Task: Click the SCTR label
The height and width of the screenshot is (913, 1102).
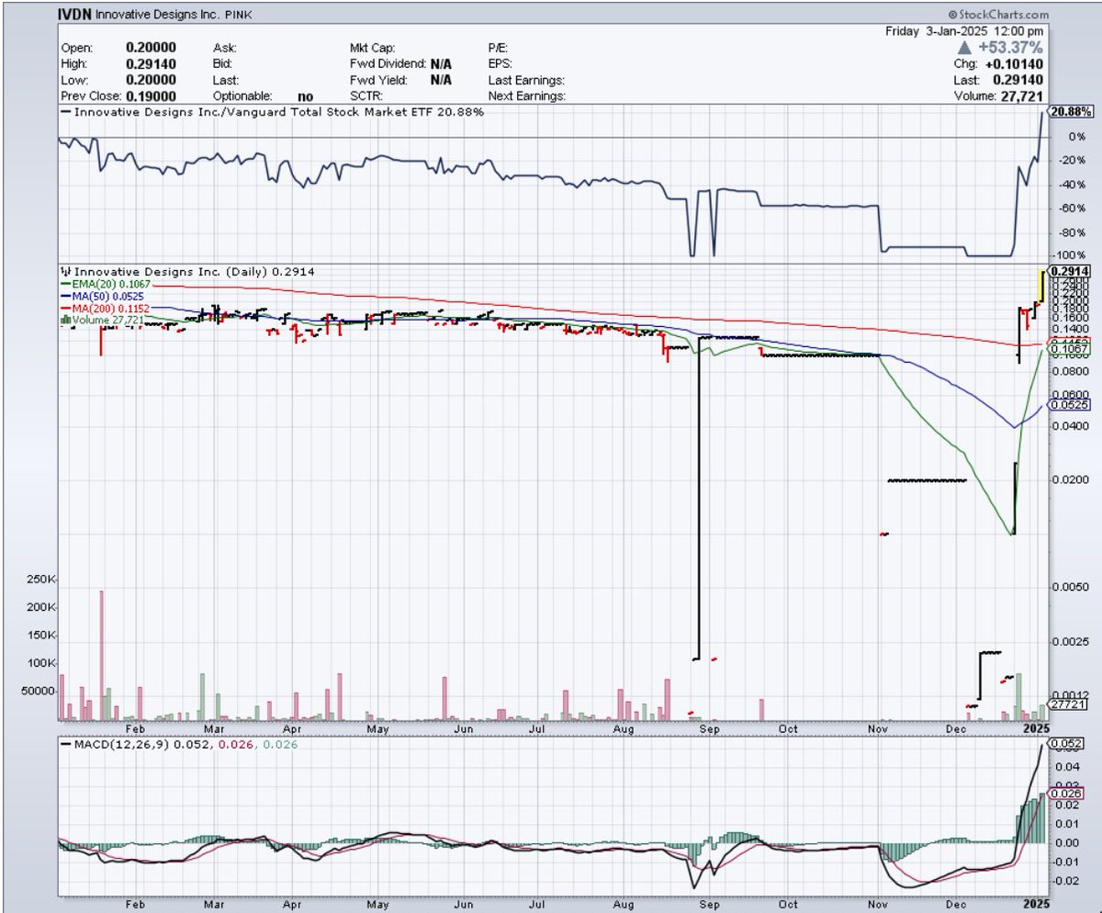Action: tap(365, 96)
